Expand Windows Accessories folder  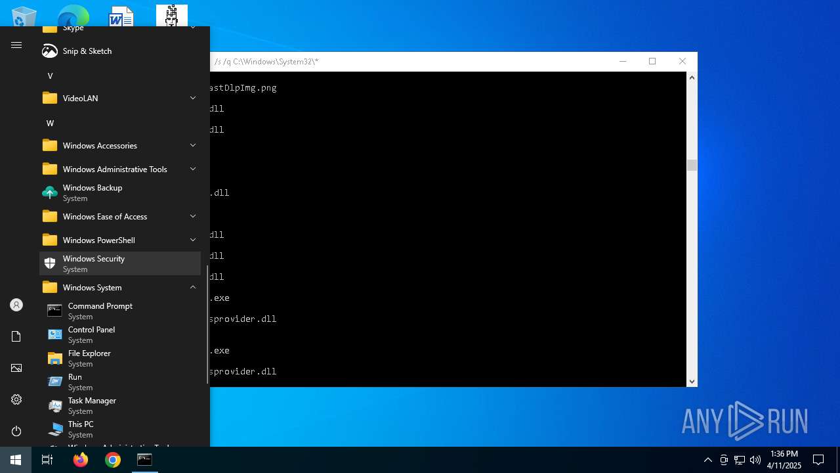[120, 145]
